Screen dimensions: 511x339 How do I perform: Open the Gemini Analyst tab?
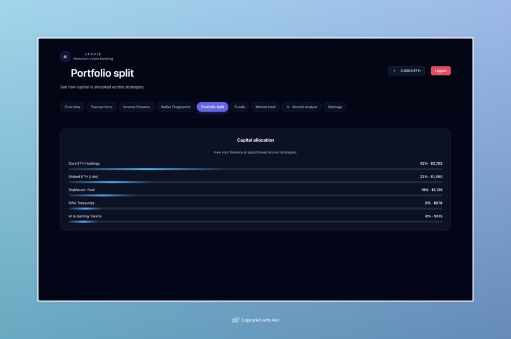pos(301,107)
